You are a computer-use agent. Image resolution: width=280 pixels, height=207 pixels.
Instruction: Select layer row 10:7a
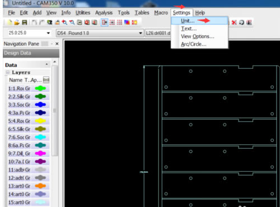point(29,162)
